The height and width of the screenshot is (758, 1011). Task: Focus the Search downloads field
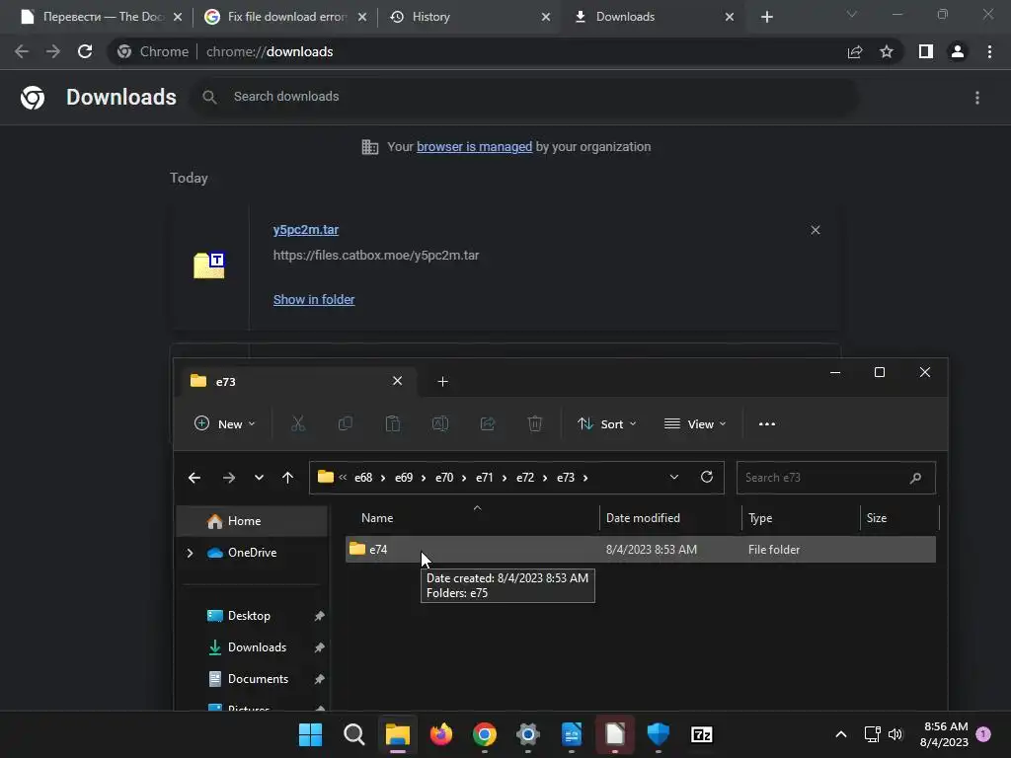pos(525,97)
